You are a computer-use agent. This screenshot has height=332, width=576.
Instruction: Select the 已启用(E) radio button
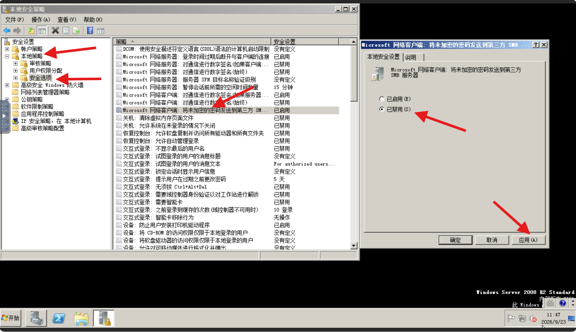382,99
